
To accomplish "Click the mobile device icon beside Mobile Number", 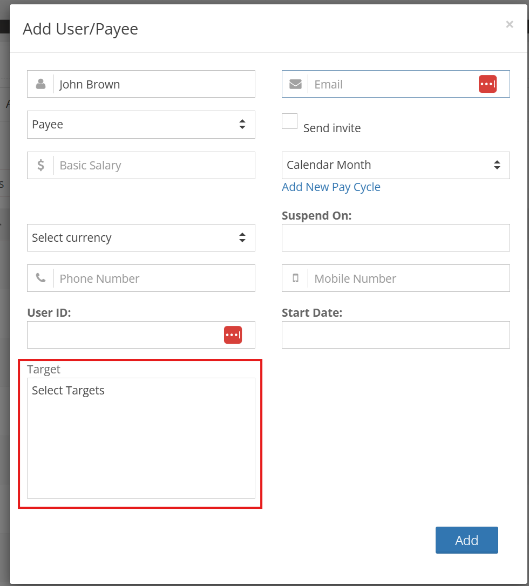I will tap(295, 278).
